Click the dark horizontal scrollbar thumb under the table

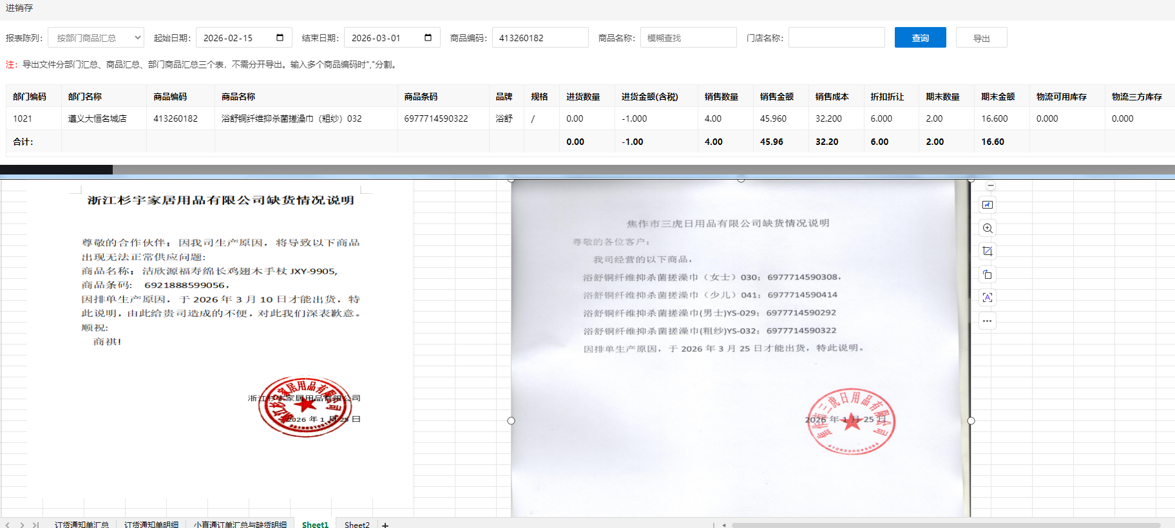[56, 170]
